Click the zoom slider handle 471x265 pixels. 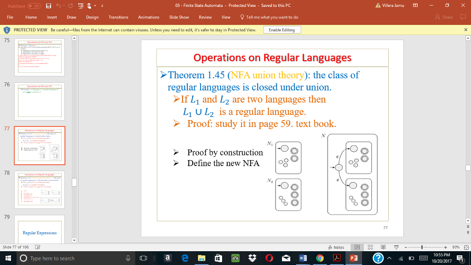[422, 247]
